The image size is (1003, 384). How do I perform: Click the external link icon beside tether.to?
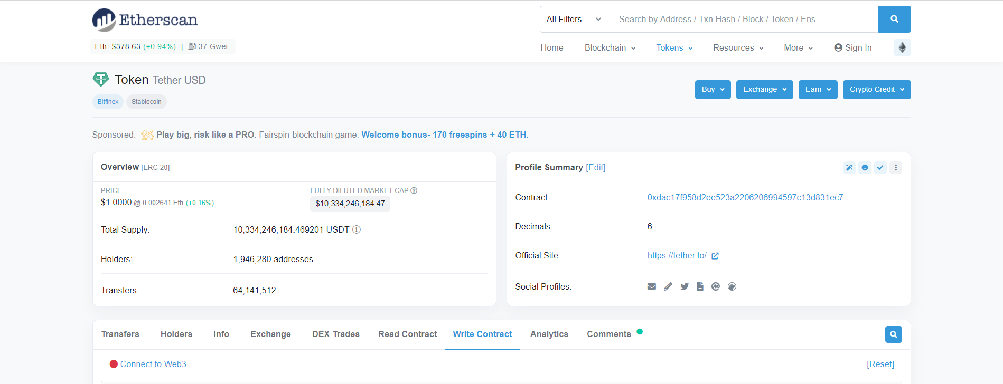coord(715,256)
